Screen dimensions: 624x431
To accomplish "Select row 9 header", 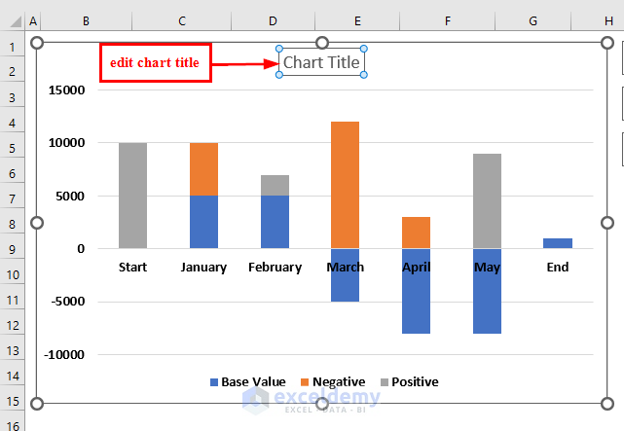I will pyautogui.click(x=12, y=249).
